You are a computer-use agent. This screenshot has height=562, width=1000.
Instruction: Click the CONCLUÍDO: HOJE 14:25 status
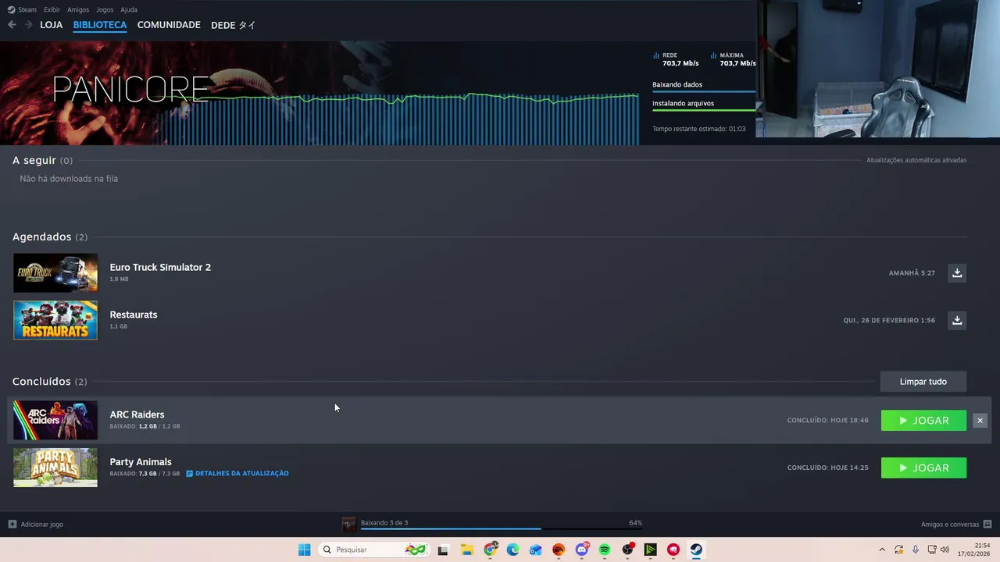pos(827,468)
